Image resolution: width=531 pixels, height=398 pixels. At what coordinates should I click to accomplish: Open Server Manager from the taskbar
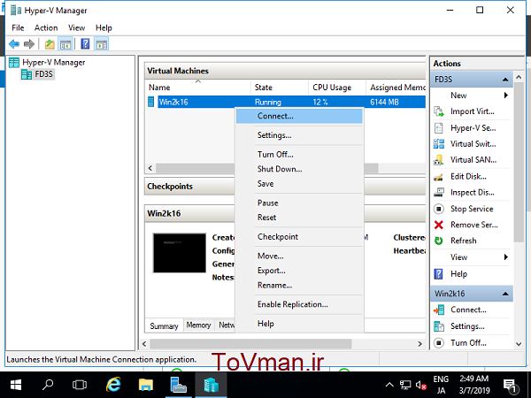coord(179,385)
